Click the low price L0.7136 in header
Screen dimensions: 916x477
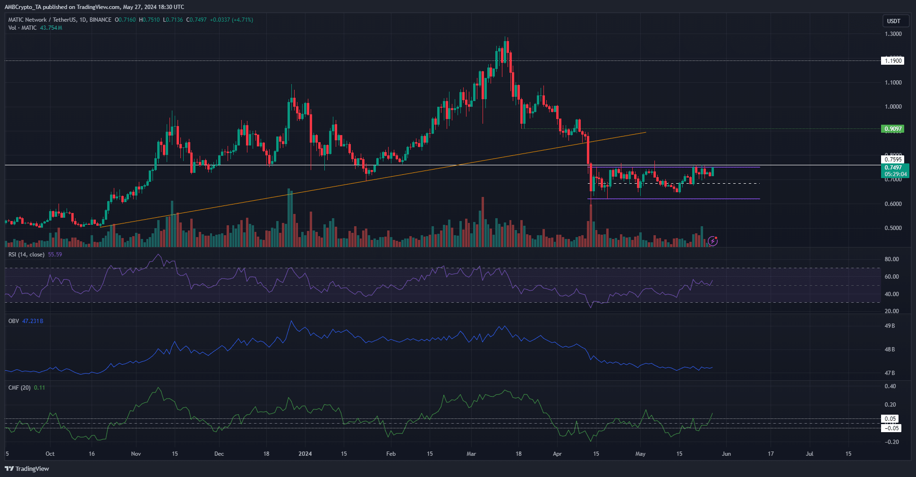tap(173, 20)
